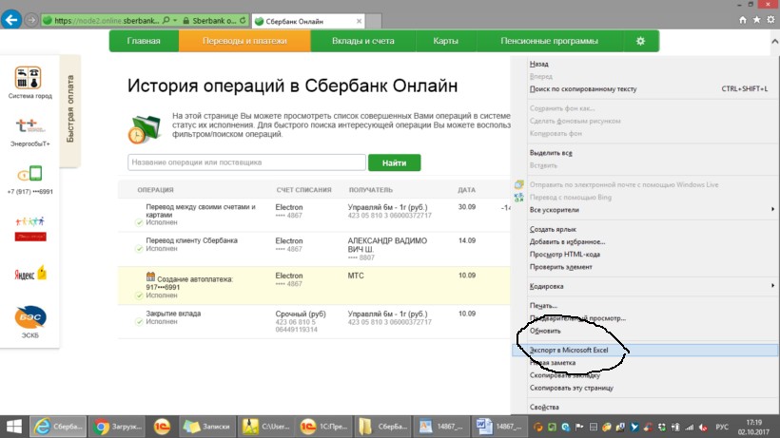780x438 pixels.
Task: Click the Найти search button
Action: click(395, 162)
